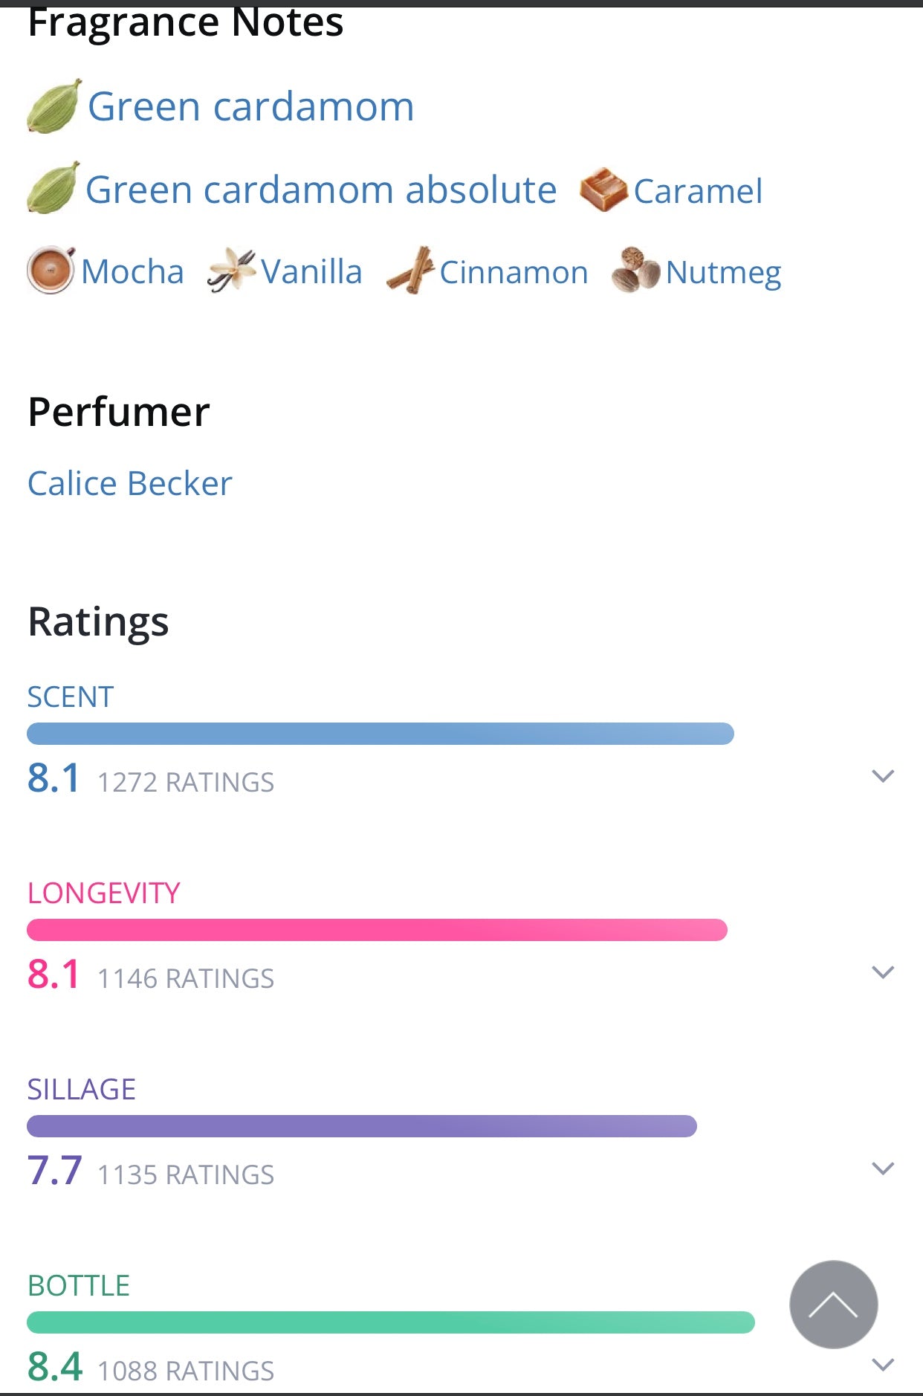Screen dimensions: 923x1396
Task: Expand the Longevity rating chevron
Action: [x=882, y=973]
